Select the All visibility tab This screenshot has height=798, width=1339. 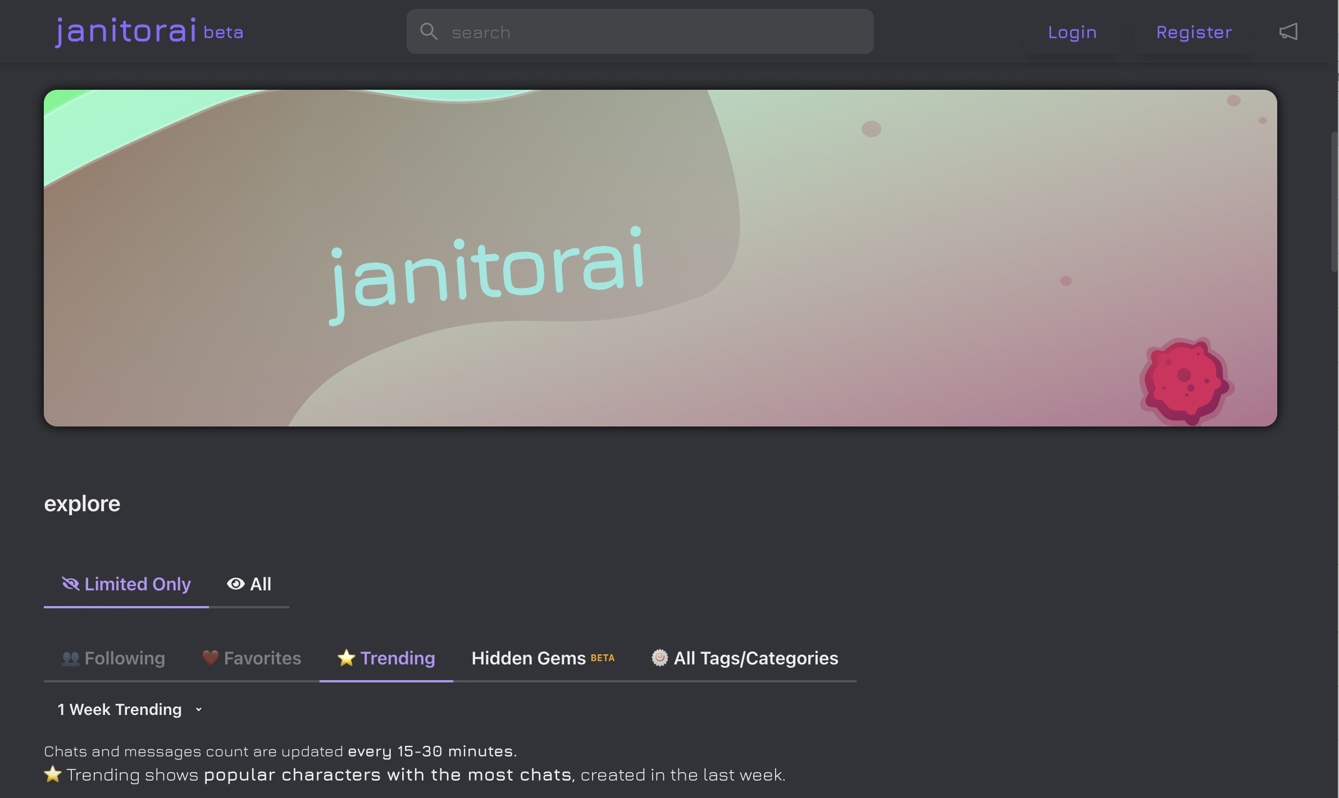(x=249, y=584)
